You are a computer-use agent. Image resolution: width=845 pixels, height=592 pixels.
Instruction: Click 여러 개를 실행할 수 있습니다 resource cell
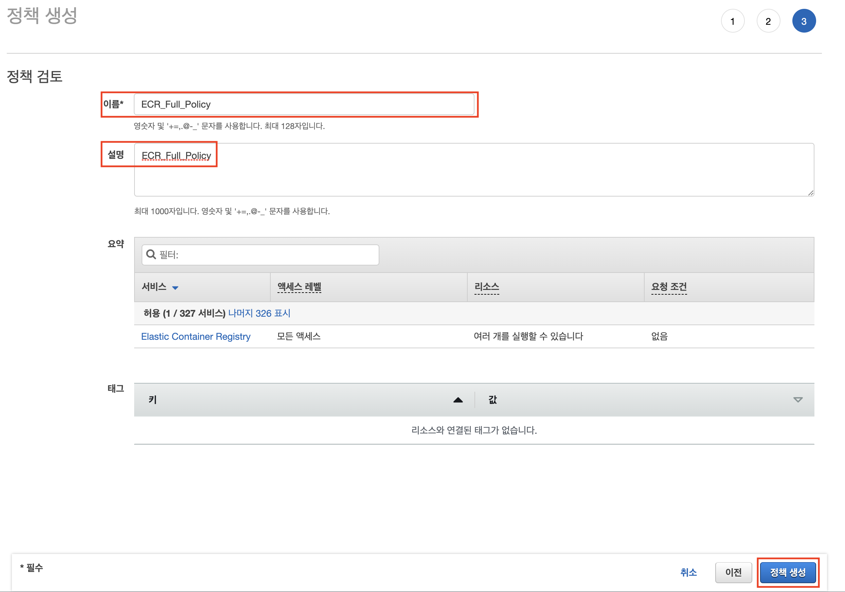click(x=528, y=336)
